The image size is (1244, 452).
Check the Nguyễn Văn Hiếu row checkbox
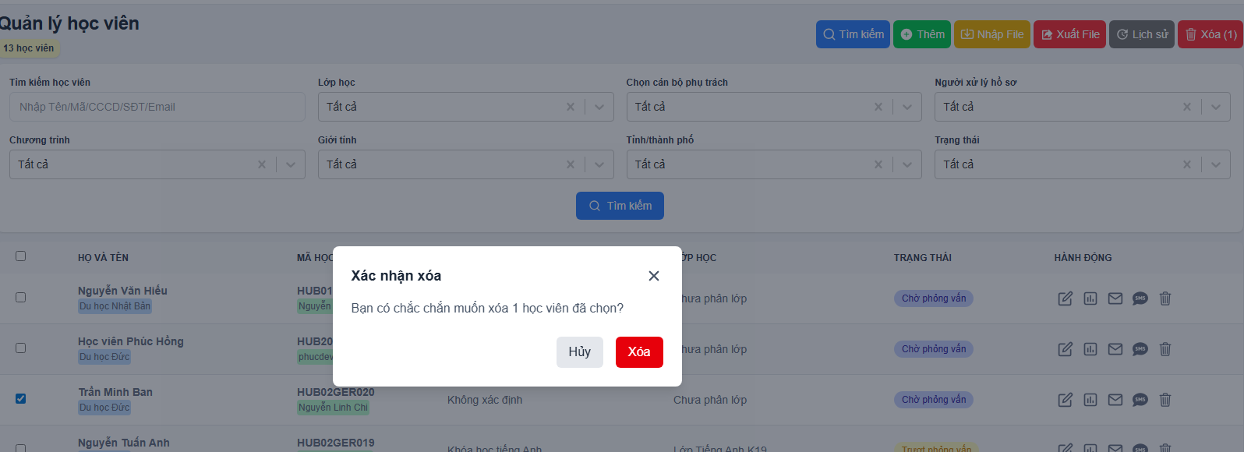click(21, 298)
